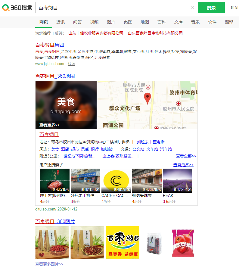Open the 百科 tab
Image resolution: width=239 pixels, height=268 pixels.
tap(162, 22)
